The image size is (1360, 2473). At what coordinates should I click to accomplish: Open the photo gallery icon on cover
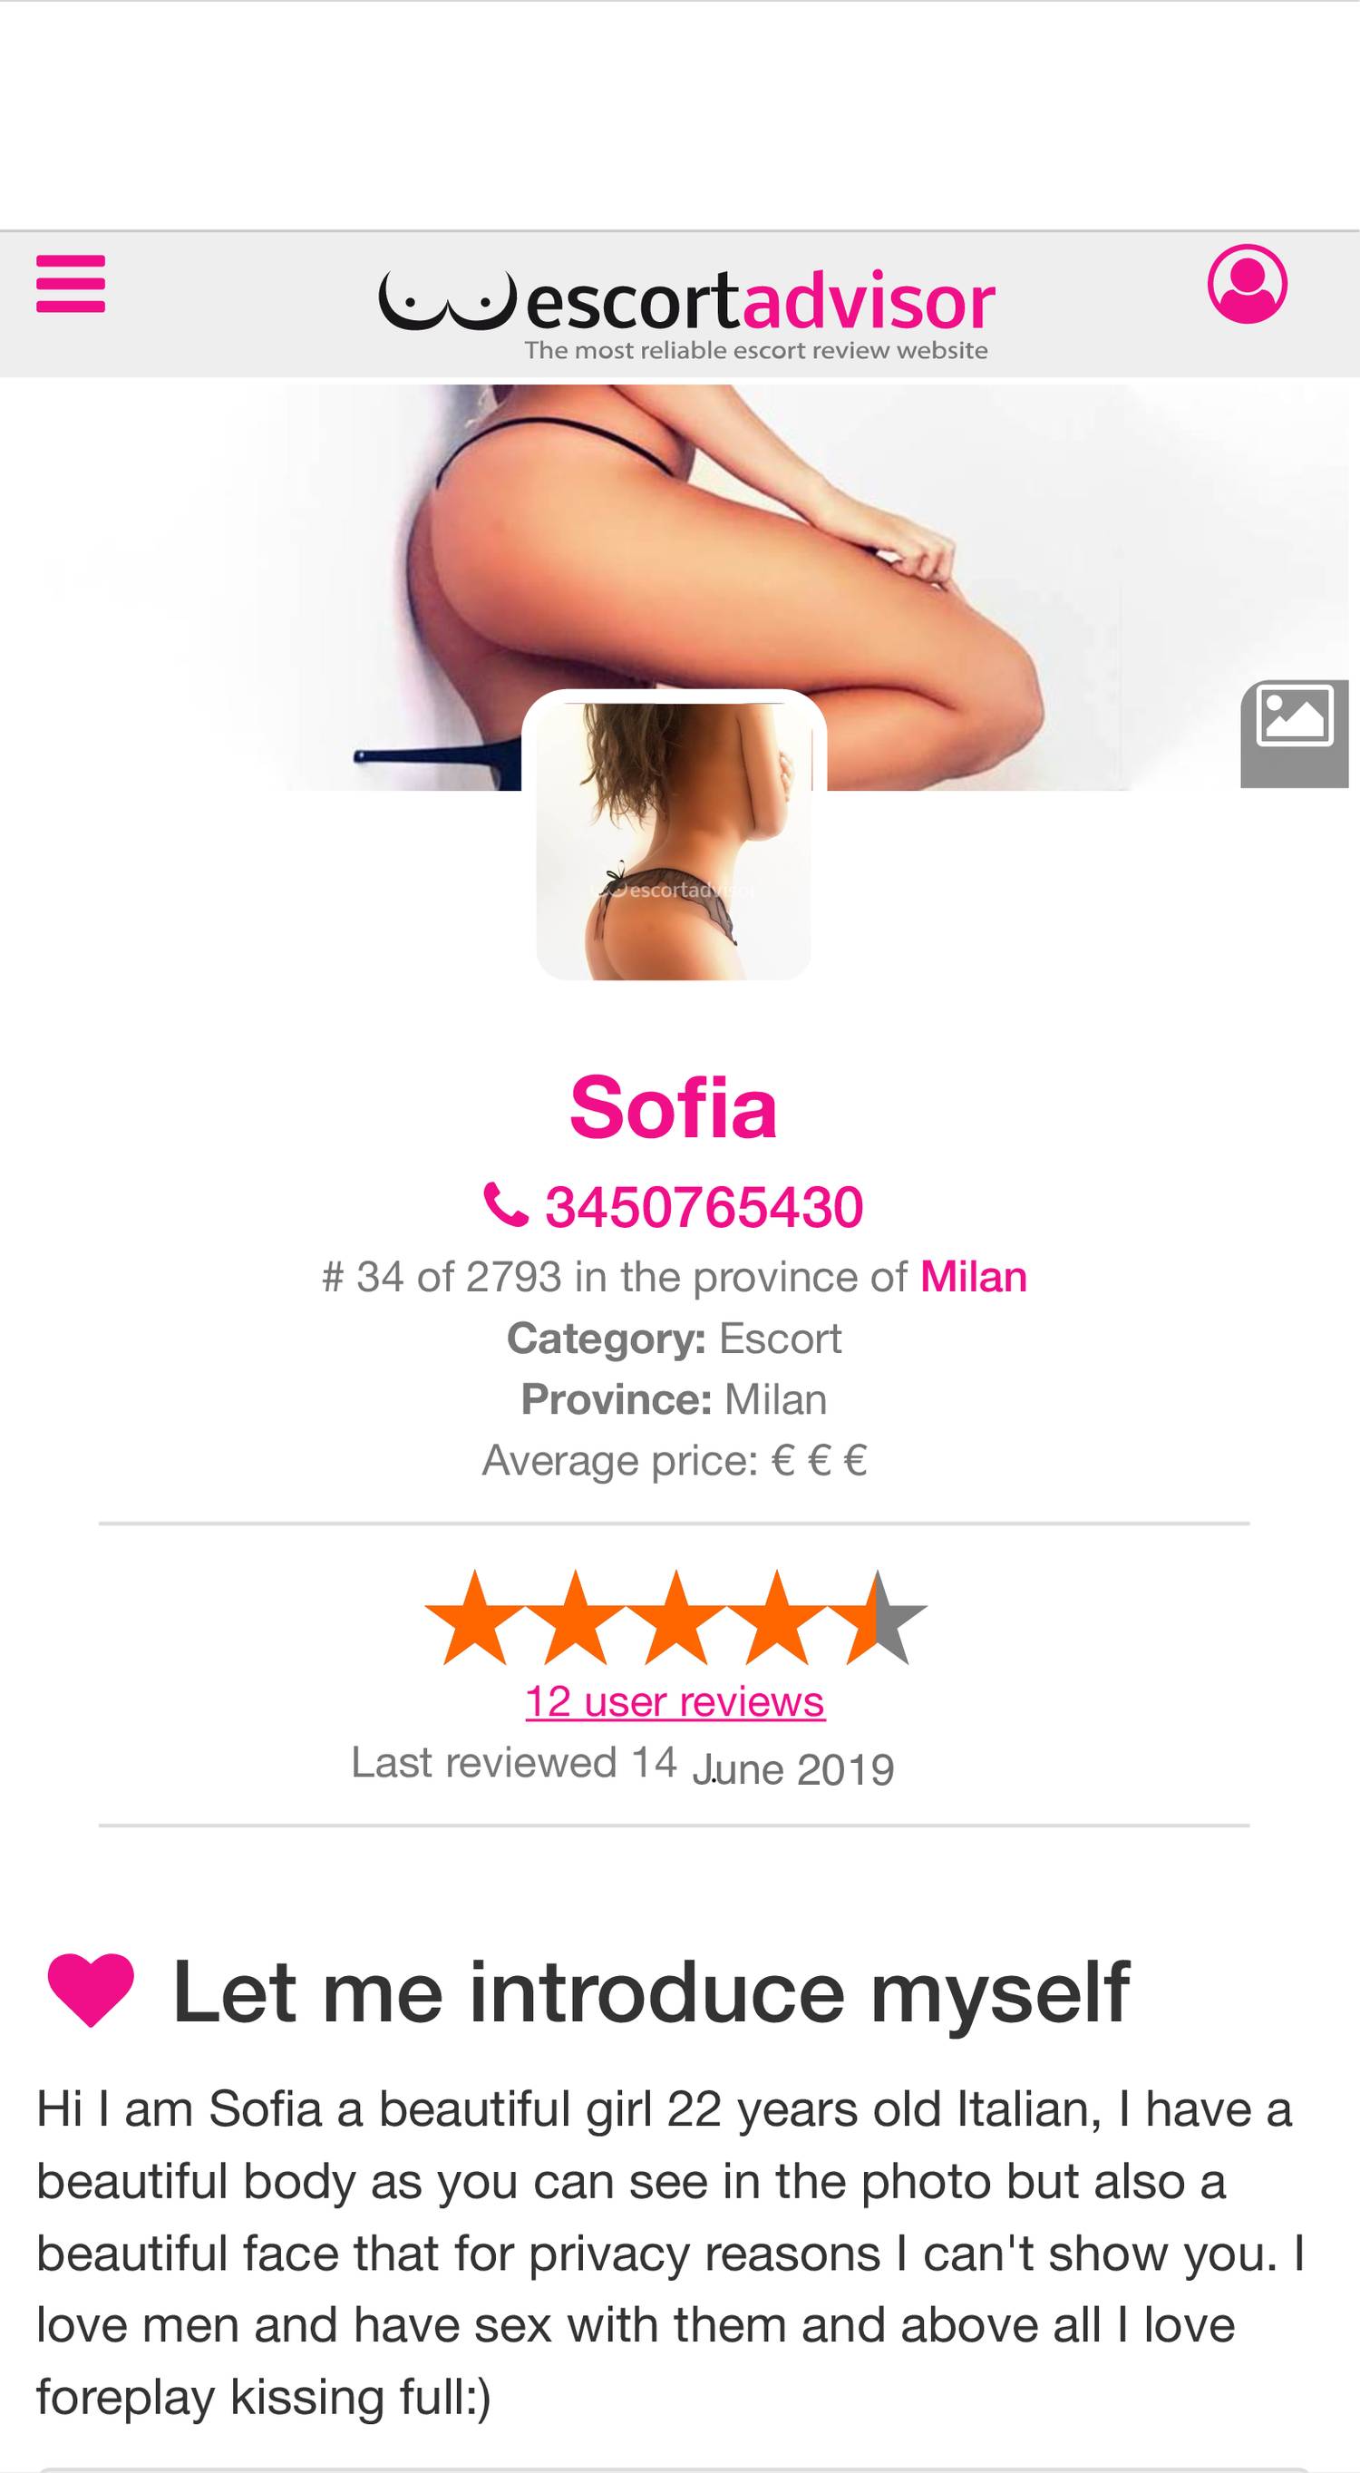pos(1295,734)
